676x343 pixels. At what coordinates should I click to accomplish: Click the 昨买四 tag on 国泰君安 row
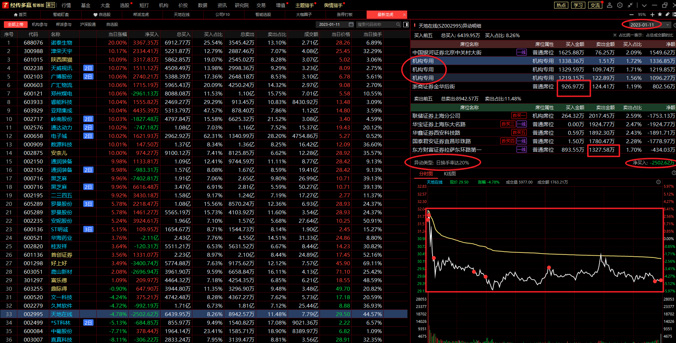click(507, 141)
